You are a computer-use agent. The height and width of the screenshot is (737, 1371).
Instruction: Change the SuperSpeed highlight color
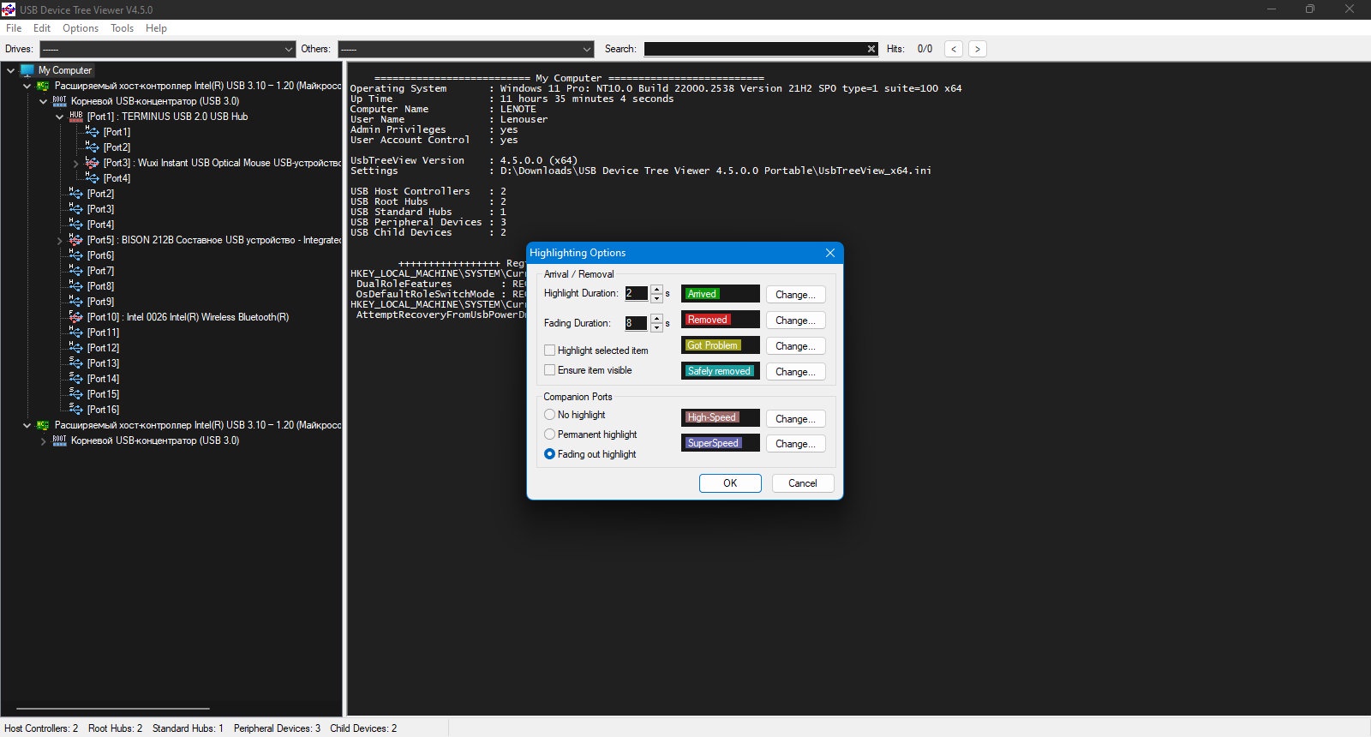tap(795, 444)
